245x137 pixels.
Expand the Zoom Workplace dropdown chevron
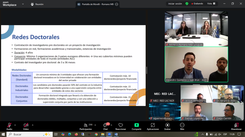click(23, 4)
